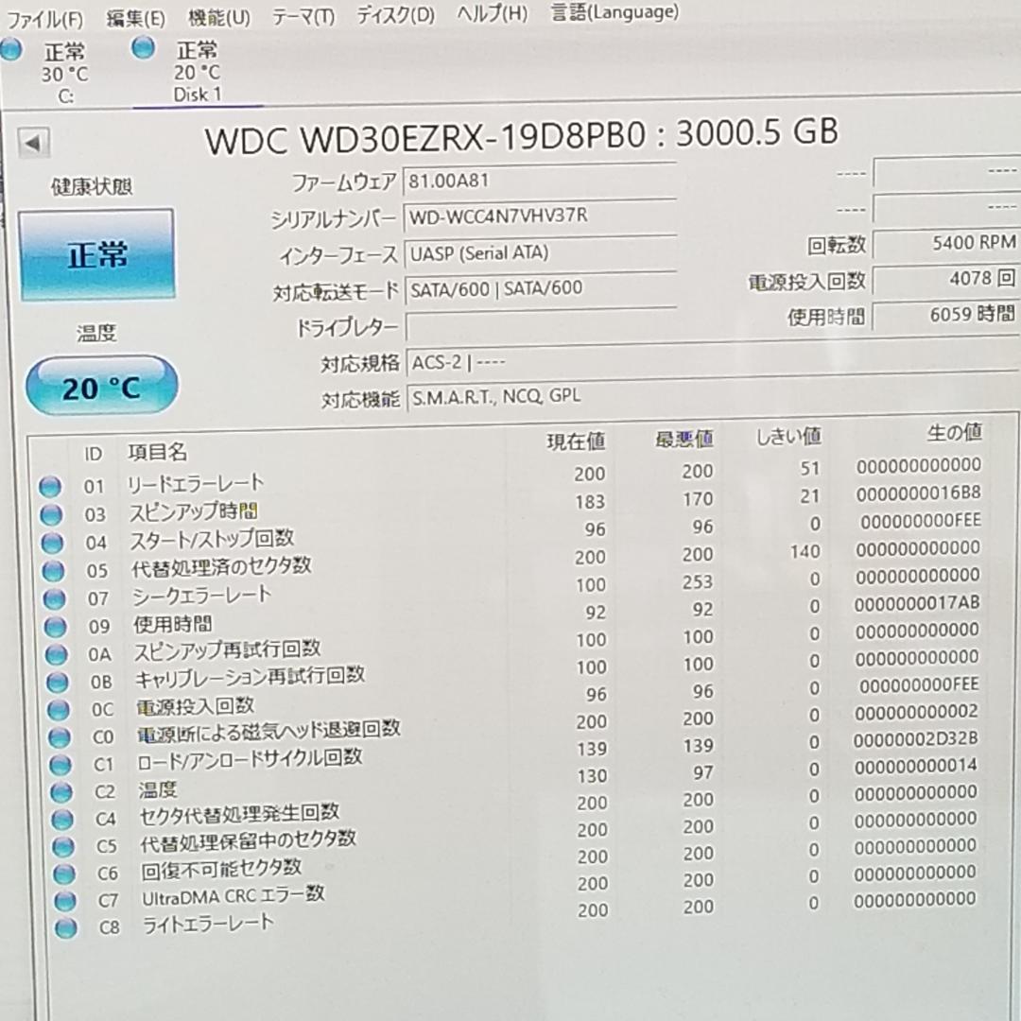The width and height of the screenshot is (1021, 1021).
Task: Select the スタート/ストップ回数 row name
Action: pyautogui.click(x=212, y=539)
